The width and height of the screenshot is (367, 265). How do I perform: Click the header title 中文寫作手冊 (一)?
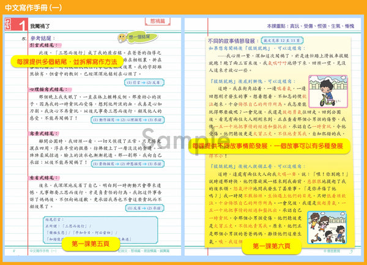[x=33, y=8]
